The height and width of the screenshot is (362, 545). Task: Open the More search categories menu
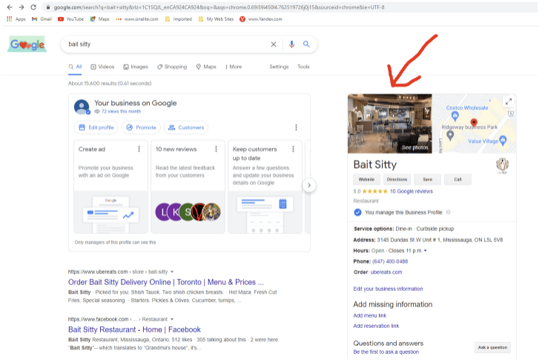click(x=234, y=67)
